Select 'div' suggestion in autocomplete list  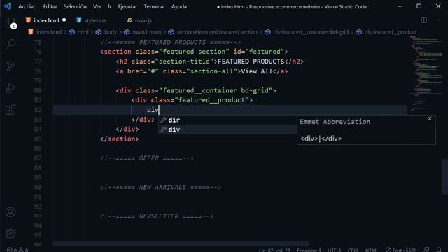click(227, 129)
